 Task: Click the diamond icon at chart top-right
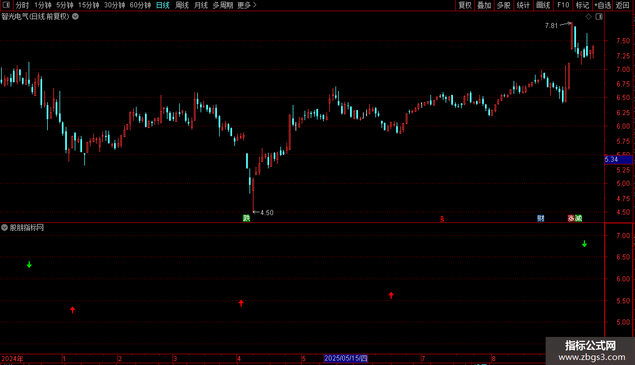[x=588, y=17]
